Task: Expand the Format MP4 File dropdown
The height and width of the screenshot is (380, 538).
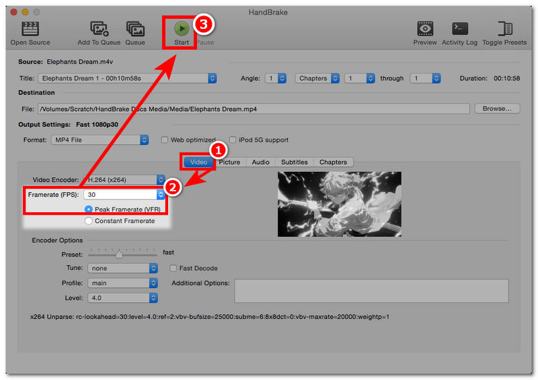Action: click(100, 140)
